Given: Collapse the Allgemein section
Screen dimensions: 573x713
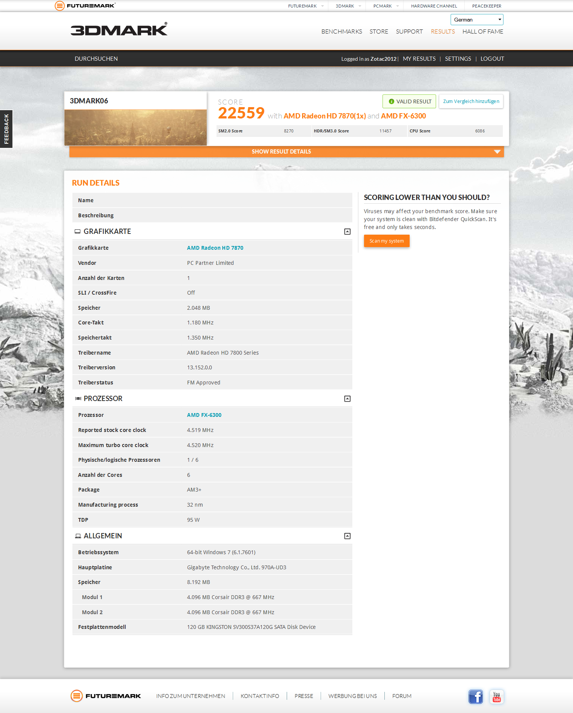Looking at the screenshot, I should tap(347, 536).
